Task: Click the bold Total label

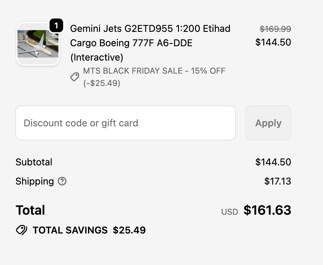Action: coord(30,210)
